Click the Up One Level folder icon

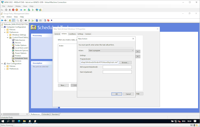(10, 20)
